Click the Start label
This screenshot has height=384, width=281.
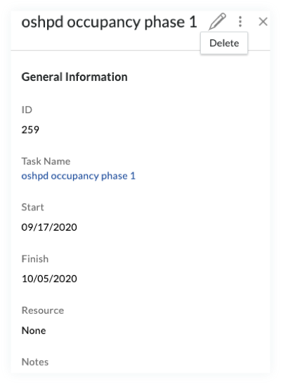tap(32, 207)
